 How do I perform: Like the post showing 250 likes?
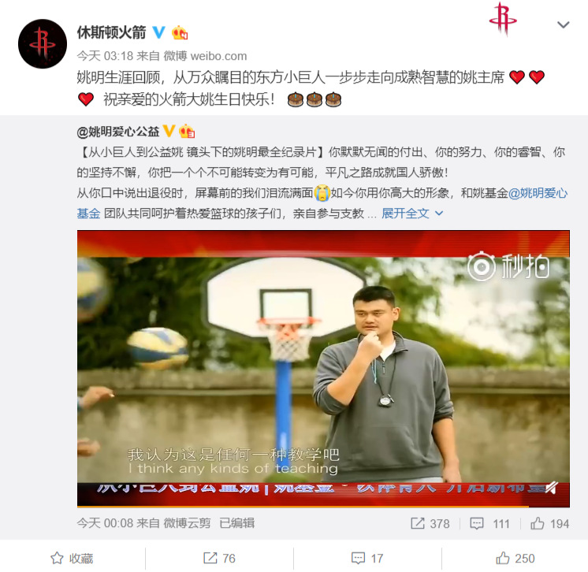515,558
